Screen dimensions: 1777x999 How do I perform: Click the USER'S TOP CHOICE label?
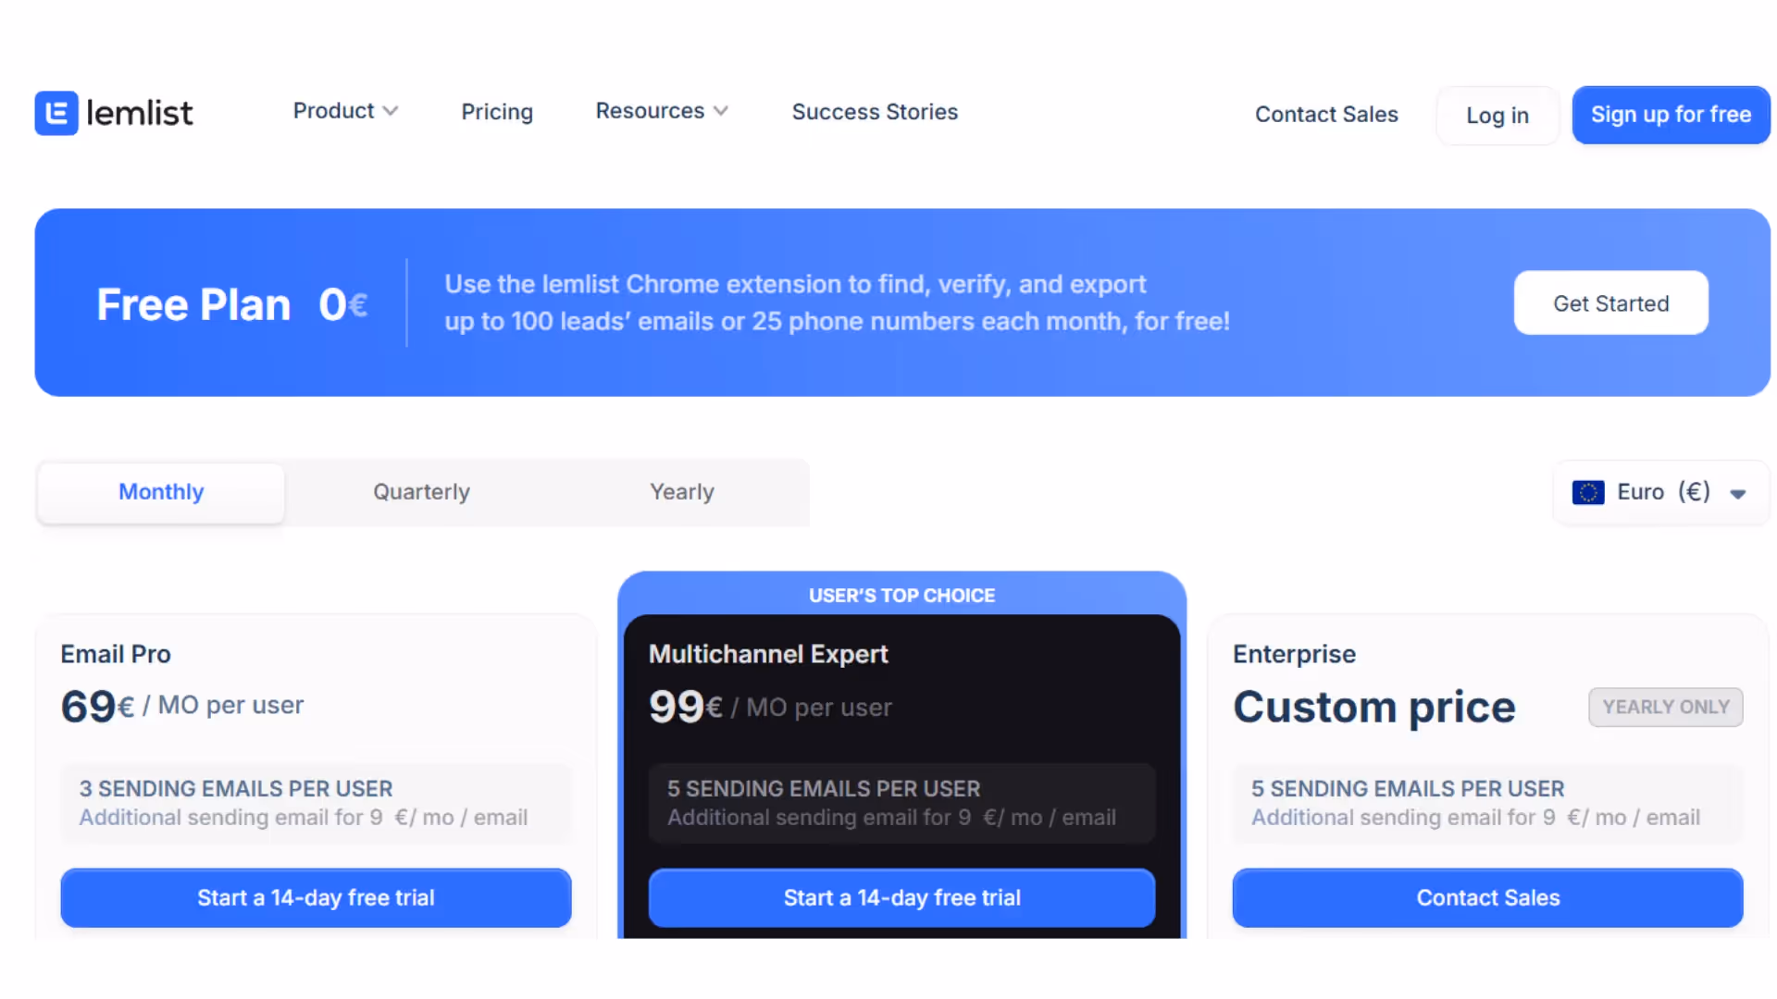pos(902,596)
